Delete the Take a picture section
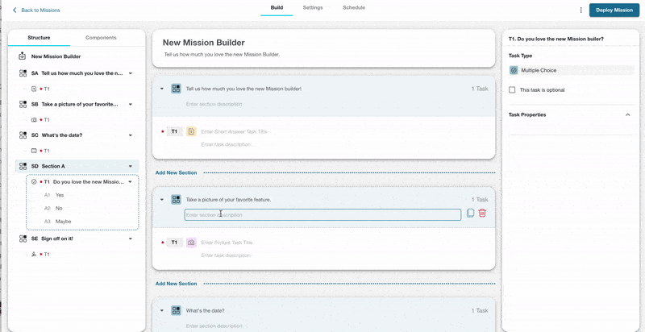The height and width of the screenshot is (332, 645). pyautogui.click(x=482, y=214)
